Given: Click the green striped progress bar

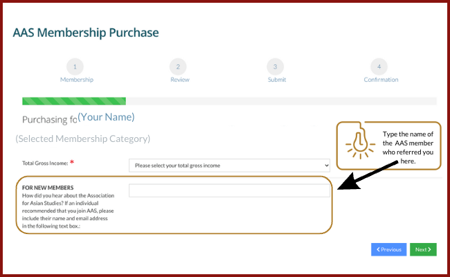Looking at the screenshot, I should pyautogui.click(x=74, y=101).
